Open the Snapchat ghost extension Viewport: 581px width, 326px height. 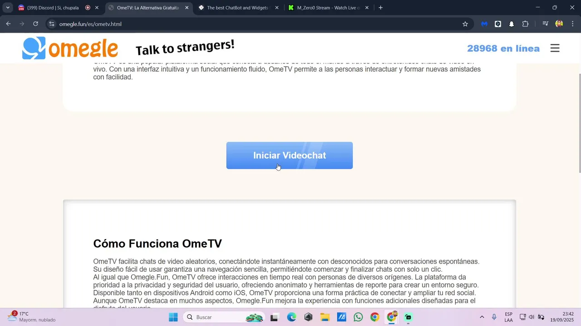point(512,24)
